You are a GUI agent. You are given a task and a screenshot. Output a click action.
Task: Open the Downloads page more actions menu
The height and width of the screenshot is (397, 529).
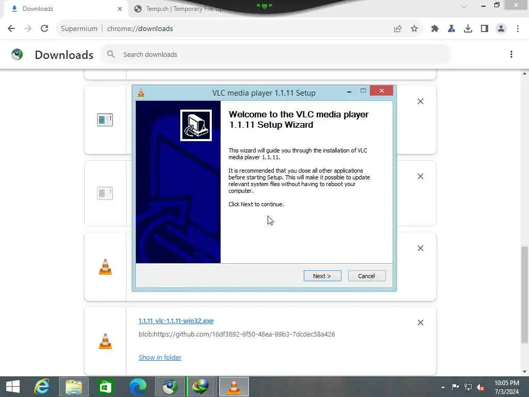[511, 54]
